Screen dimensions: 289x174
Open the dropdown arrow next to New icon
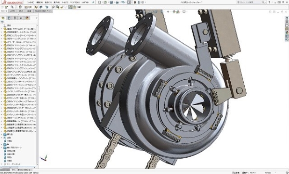[x=102, y=2]
